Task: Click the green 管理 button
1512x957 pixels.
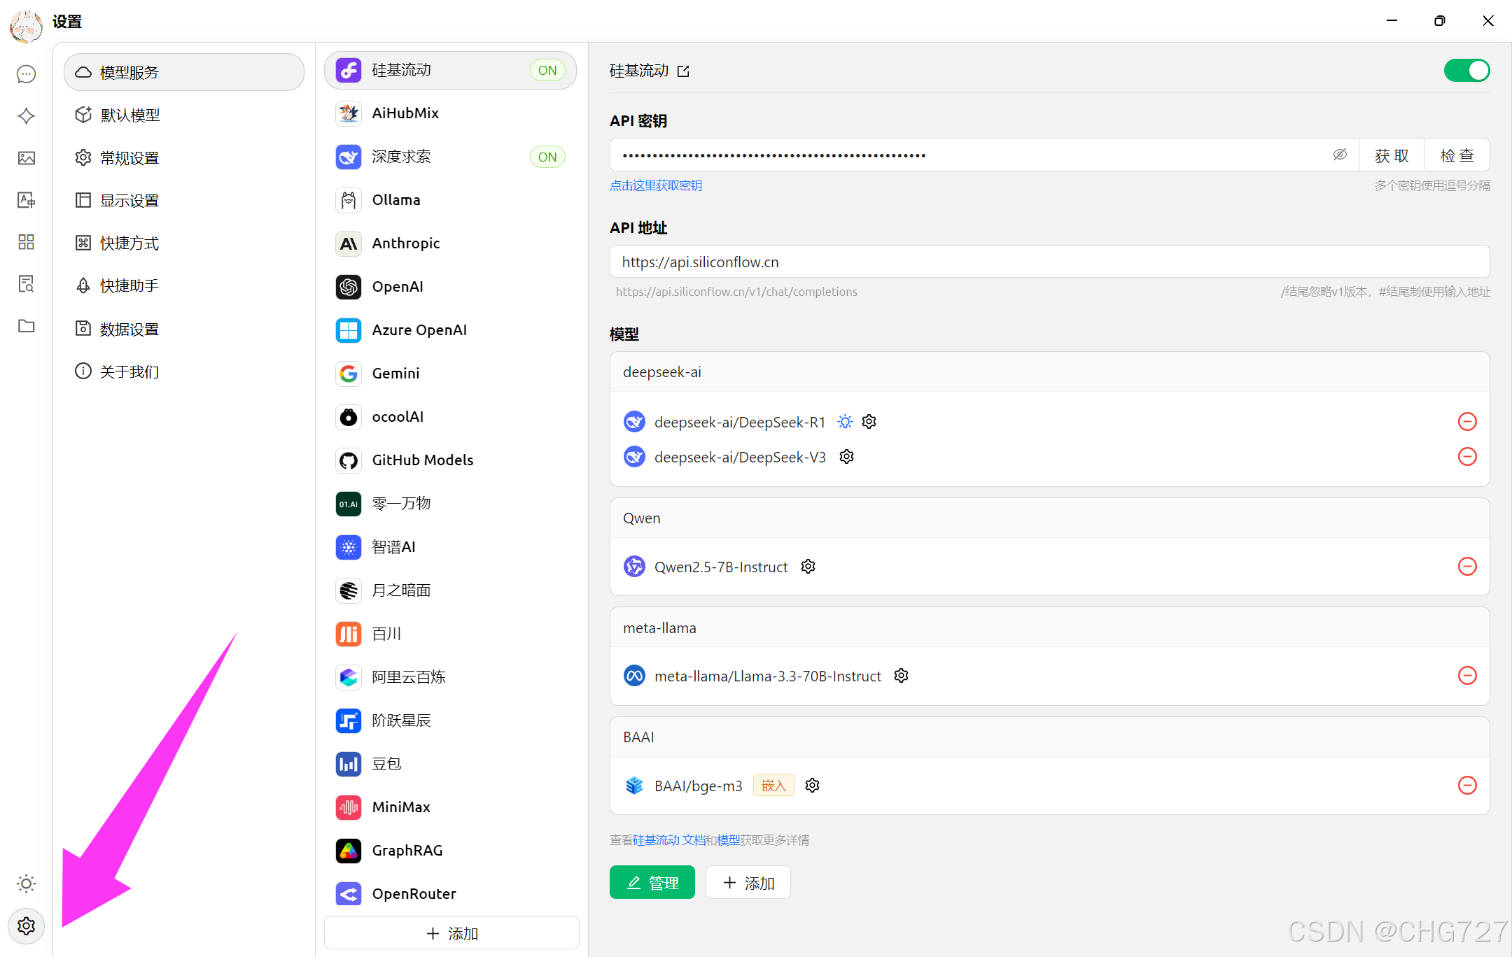Action: point(652,883)
